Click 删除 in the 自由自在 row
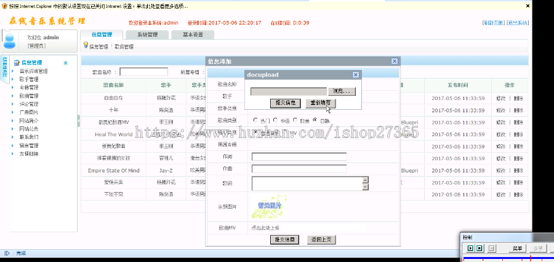This screenshot has width=554, height=262. point(518,98)
